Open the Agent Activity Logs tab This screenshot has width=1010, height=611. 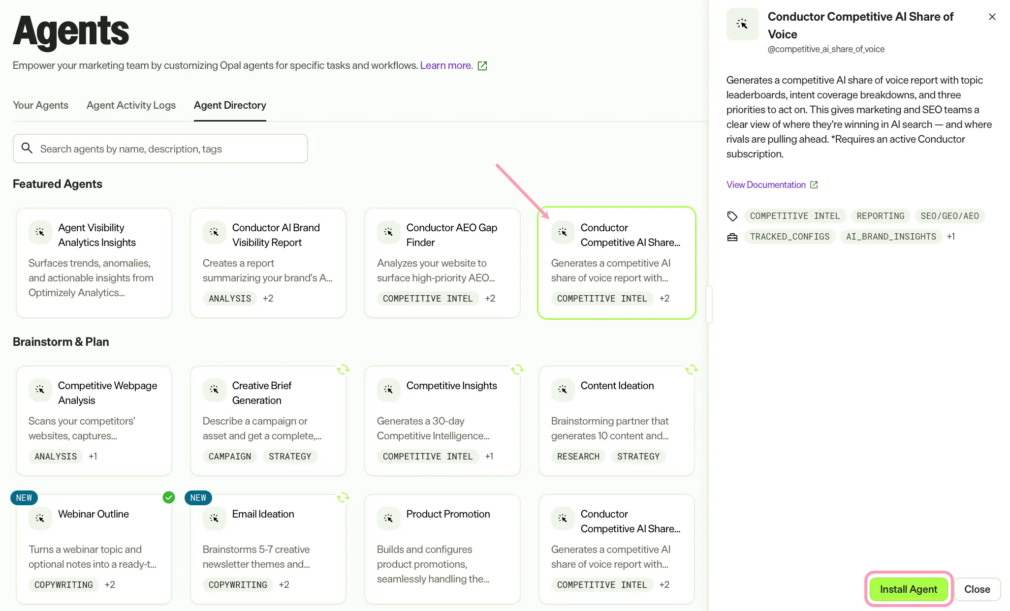(131, 105)
